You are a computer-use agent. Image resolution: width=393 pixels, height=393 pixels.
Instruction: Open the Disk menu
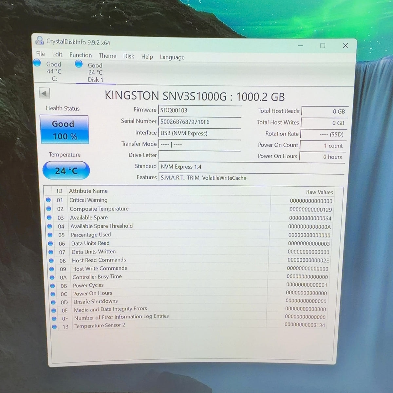coord(129,56)
